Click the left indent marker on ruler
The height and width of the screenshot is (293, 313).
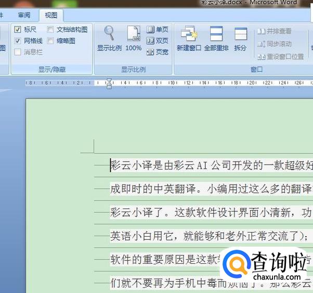click(109, 87)
